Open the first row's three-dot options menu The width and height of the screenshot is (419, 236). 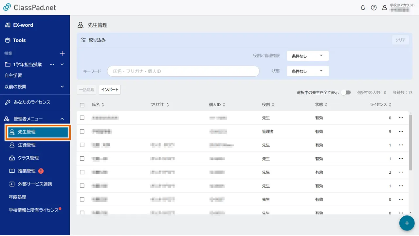(401, 118)
